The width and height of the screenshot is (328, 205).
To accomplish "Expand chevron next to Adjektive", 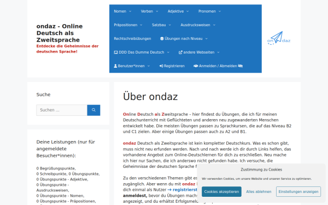I will tap(188, 11).
